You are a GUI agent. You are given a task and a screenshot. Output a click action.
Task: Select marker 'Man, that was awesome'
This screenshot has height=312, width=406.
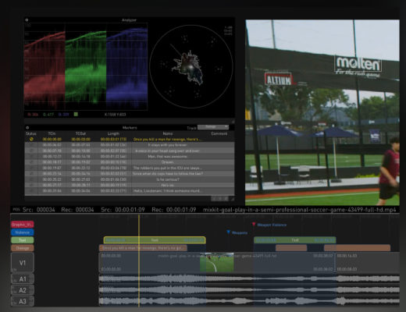click(130, 156)
